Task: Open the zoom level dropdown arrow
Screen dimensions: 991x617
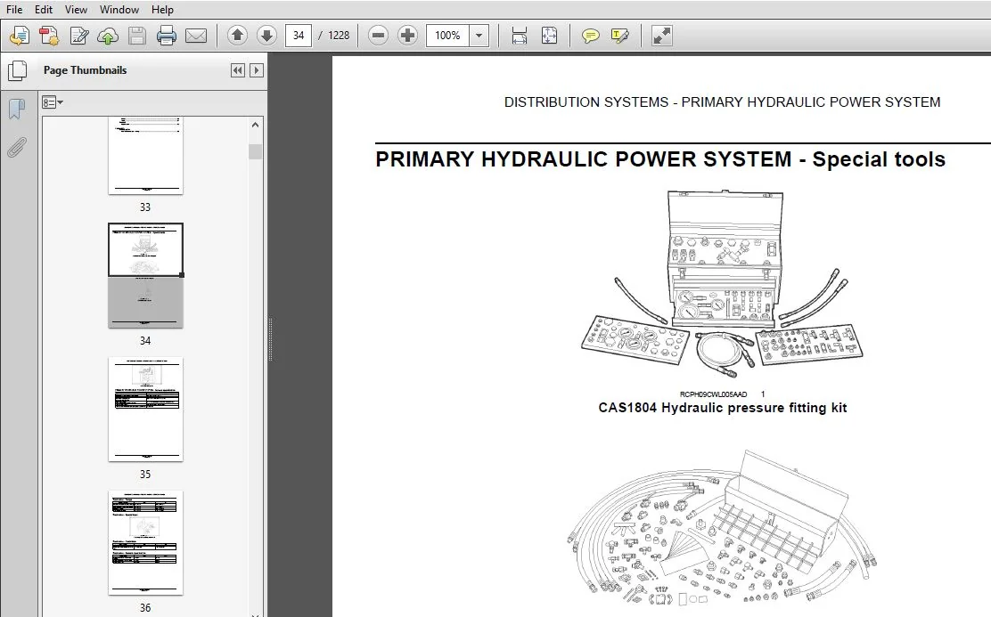Action: pyautogui.click(x=479, y=36)
